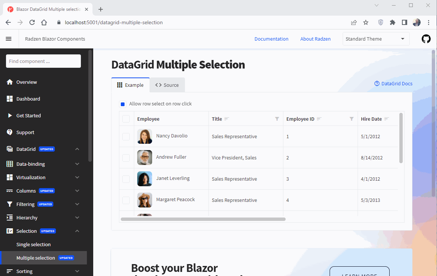Click Nancy Davolio's photo thumbnail
Image resolution: width=437 pixels, height=276 pixels.
tap(145, 136)
